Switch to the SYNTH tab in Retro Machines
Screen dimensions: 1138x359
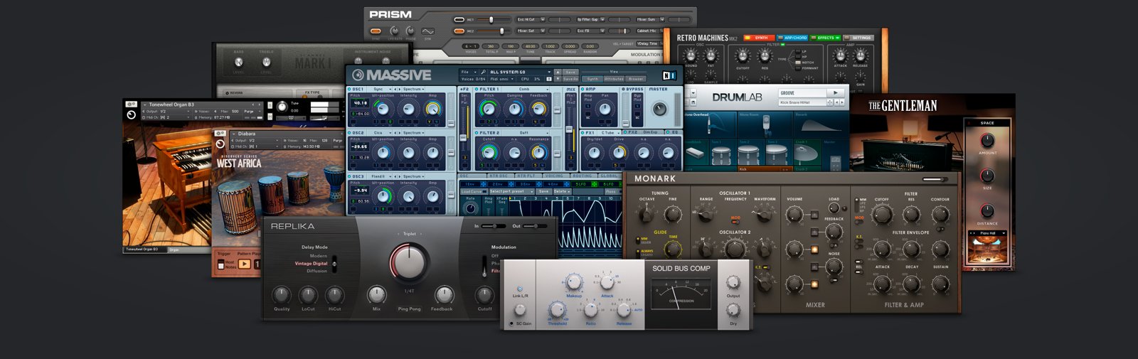(x=759, y=38)
